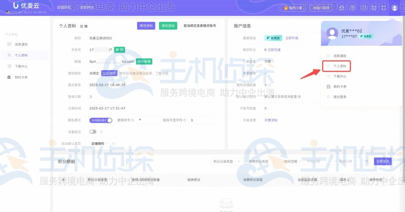The image size is (405, 212).
Task: Toggle the 设备验证 device verification switch
Action: tap(93, 132)
